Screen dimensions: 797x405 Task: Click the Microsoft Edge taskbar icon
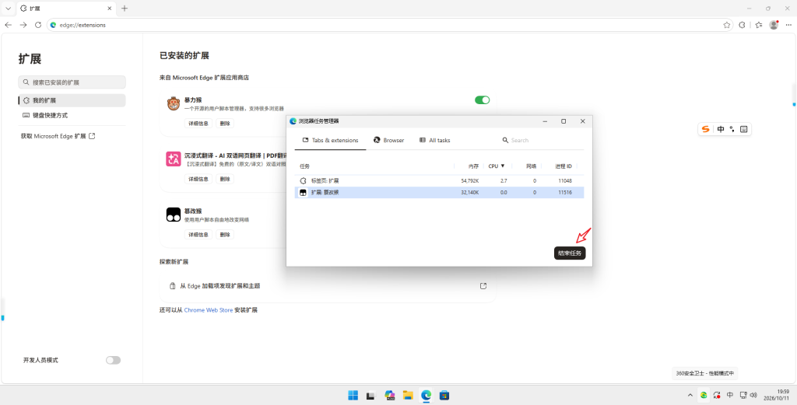(x=426, y=395)
